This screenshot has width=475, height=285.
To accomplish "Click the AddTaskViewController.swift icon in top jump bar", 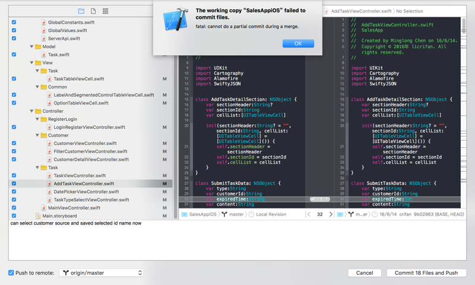I will pyautogui.click(x=327, y=11).
